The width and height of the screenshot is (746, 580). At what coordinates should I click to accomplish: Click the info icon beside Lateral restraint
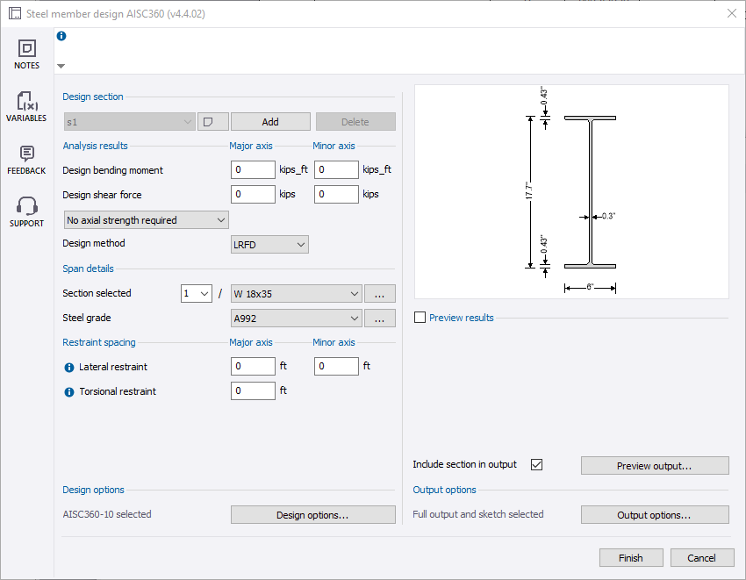pyautogui.click(x=68, y=367)
